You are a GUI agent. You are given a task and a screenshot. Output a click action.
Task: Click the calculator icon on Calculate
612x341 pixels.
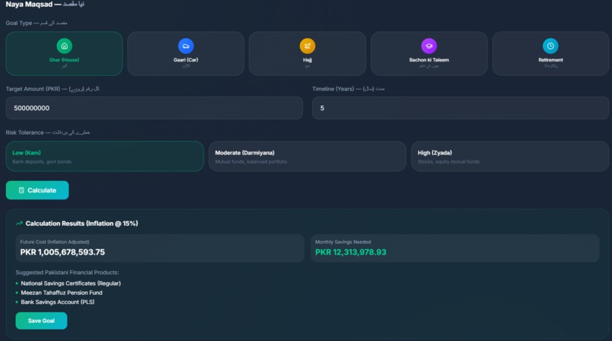click(x=21, y=190)
